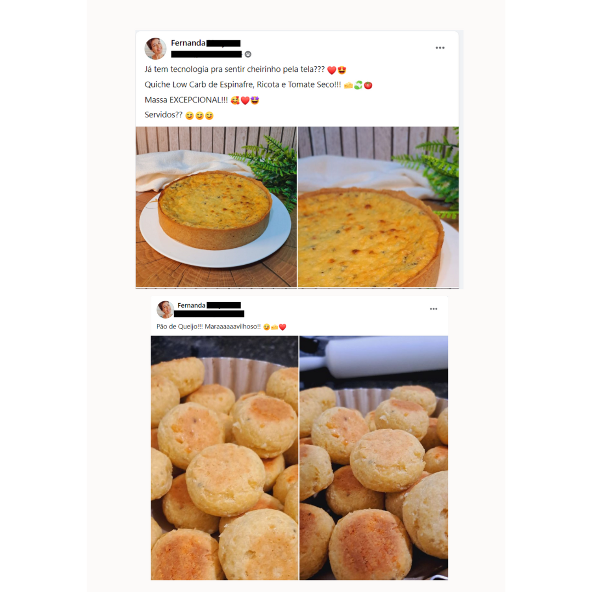Screen dimensions: 592x592
Task: Click the 'Servidos??' text line
Action: click(179, 115)
